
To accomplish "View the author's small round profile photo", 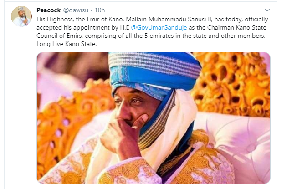I will 21,16.
